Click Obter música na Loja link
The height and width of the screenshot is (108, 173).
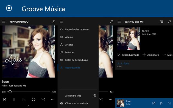76,103
